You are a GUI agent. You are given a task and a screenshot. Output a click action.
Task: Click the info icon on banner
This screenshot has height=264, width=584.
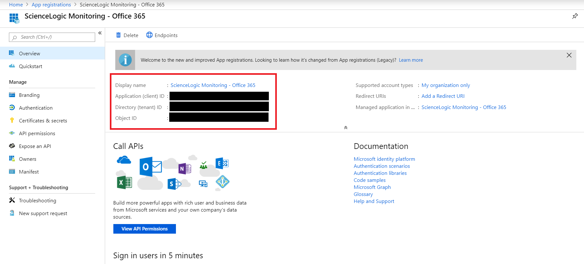coord(125,60)
